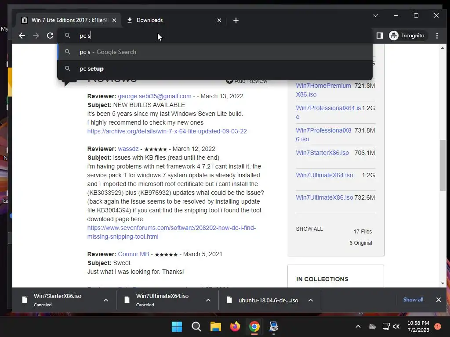This screenshot has width=450, height=337.
Task: Download Win7ProfessionalX86.iso
Action: [323, 135]
